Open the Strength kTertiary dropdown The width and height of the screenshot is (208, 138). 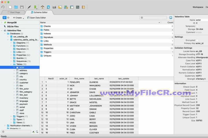point(201,79)
